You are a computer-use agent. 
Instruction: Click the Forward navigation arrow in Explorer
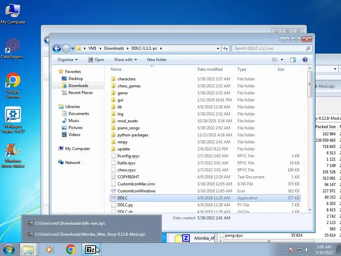click(x=66, y=48)
